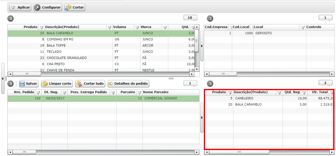Click the filter icon on Volume column
Viewport: 336px width, 156px height.
(137, 27)
